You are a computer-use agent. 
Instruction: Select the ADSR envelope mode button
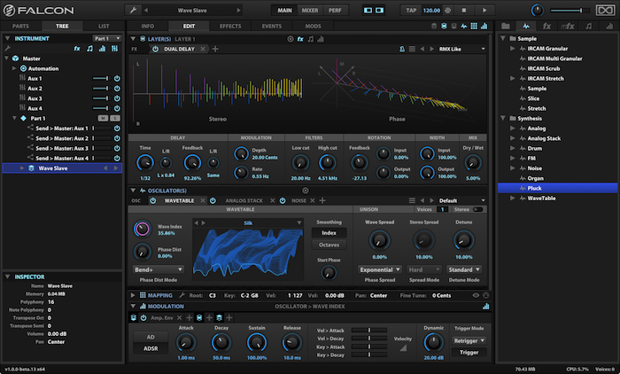[151, 348]
